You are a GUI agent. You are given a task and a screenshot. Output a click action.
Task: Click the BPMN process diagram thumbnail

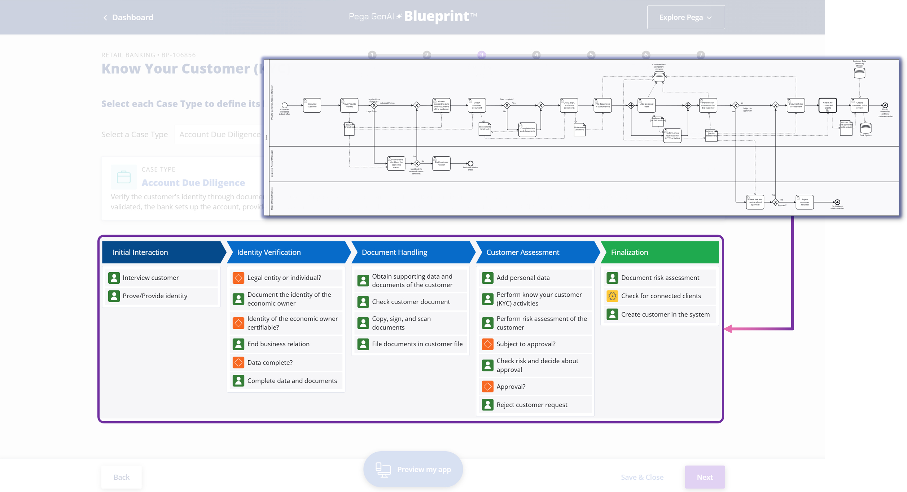581,138
